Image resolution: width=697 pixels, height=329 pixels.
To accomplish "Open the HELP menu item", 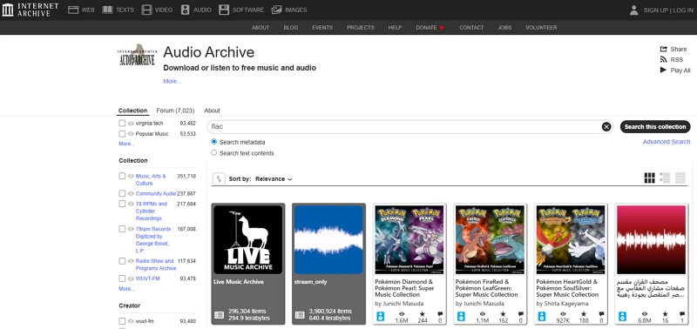I will (x=395, y=28).
